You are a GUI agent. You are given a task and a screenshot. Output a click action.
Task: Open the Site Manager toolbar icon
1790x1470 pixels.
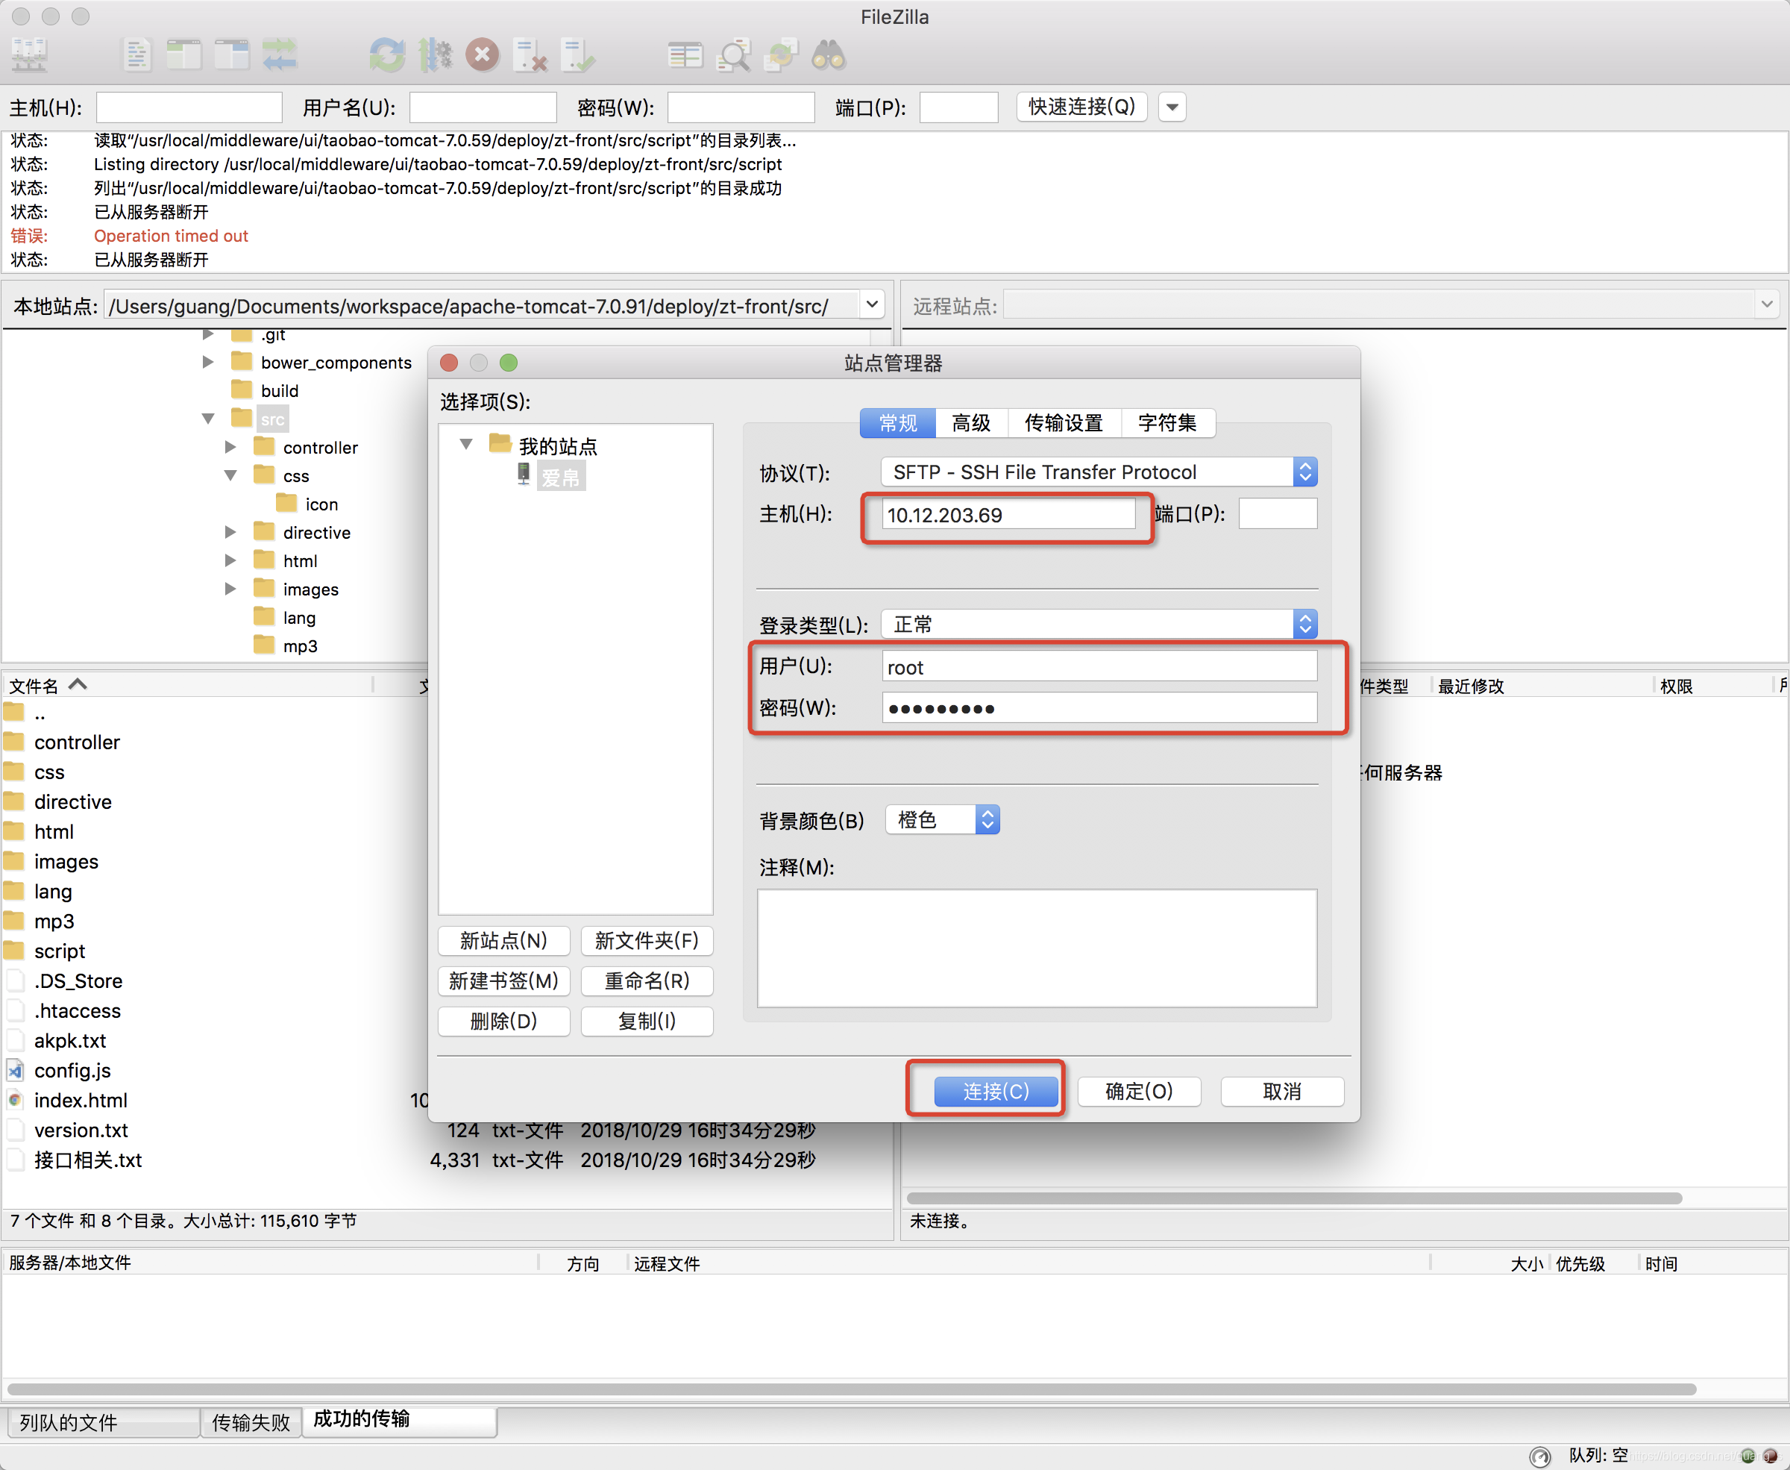[x=30, y=56]
